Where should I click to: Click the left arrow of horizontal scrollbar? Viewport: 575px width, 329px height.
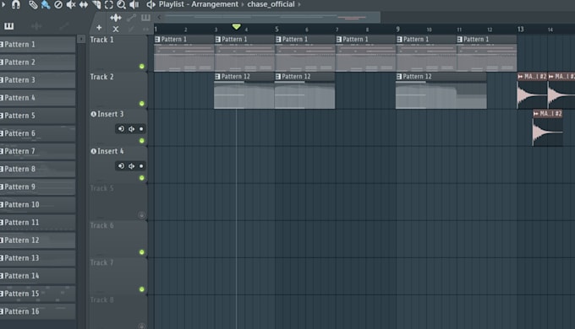(x=159, y=17)
